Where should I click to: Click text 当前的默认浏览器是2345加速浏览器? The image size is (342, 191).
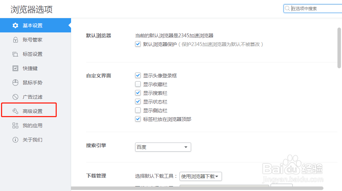[x=174, y=36]
